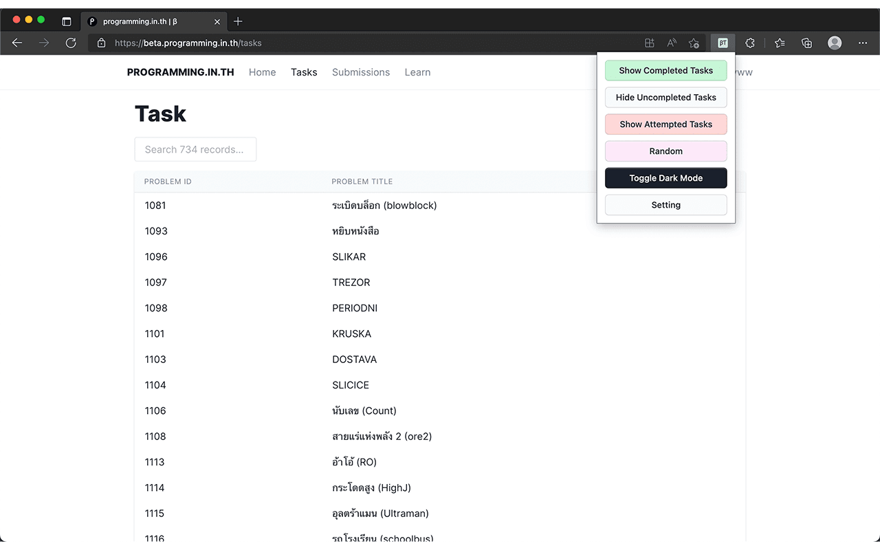Click the PROBLEM TITLE column header
This screenshot has height=550, width=880.
[362, 181]
